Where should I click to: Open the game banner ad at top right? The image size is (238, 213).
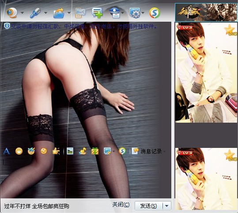[206, 12]
